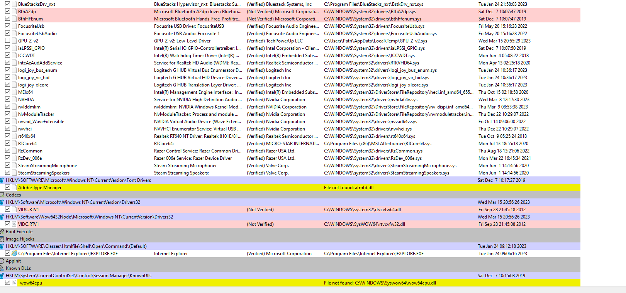Click the file icon beside BthA2dp
The height and width of the screenshot is (293, 626).
14,12
